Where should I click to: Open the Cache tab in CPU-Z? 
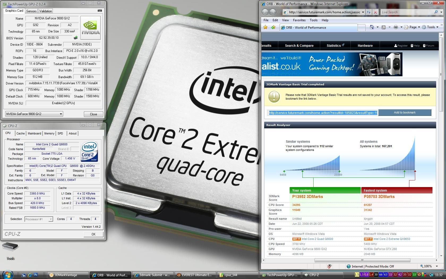pyautogui.click(x=20, y=133)
